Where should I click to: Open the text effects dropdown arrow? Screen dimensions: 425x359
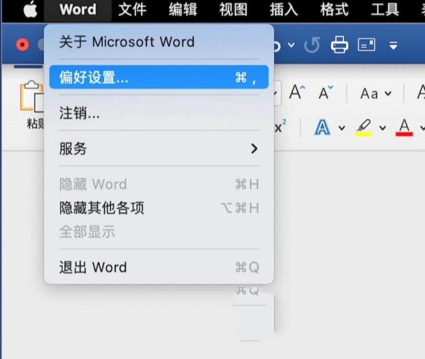coord(342,127)
